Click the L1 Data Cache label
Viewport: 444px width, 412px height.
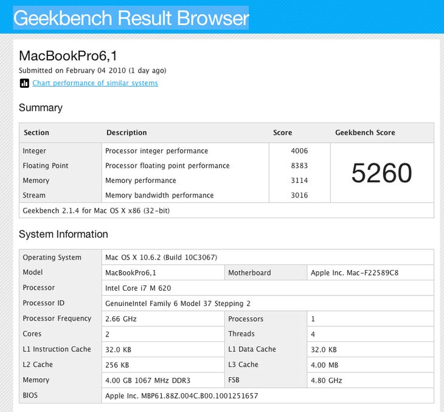click(x=252, y=349)
